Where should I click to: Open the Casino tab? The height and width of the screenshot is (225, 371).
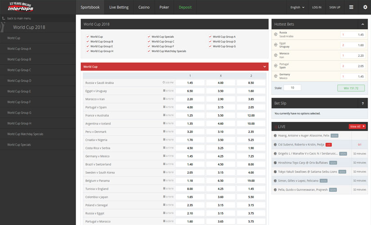pyautogui.click(x=144, y=7)
